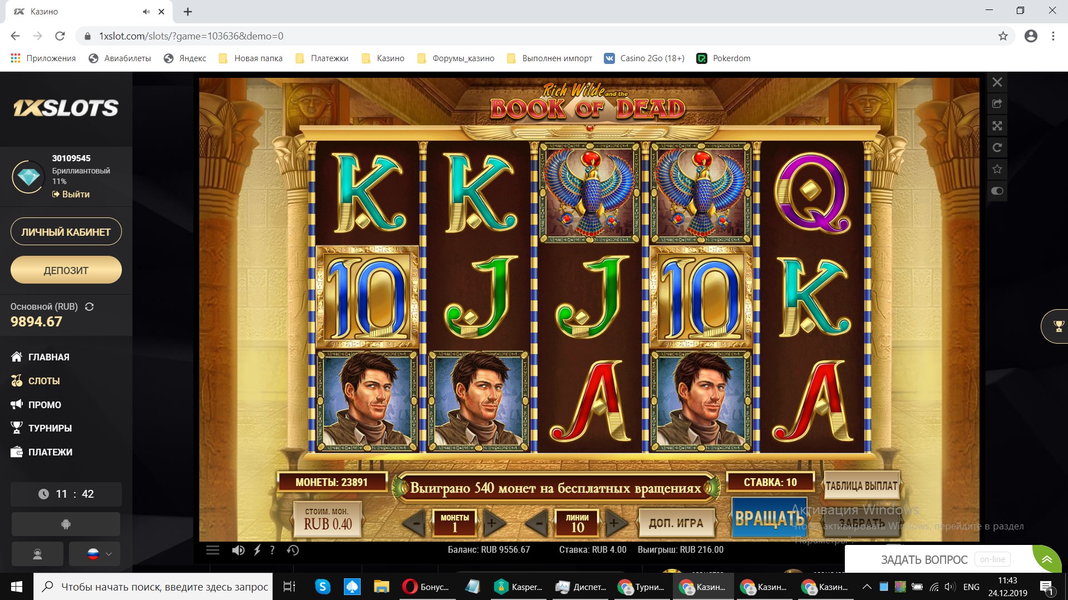Close the game overlay with the X icon

(x=997, y=82)
